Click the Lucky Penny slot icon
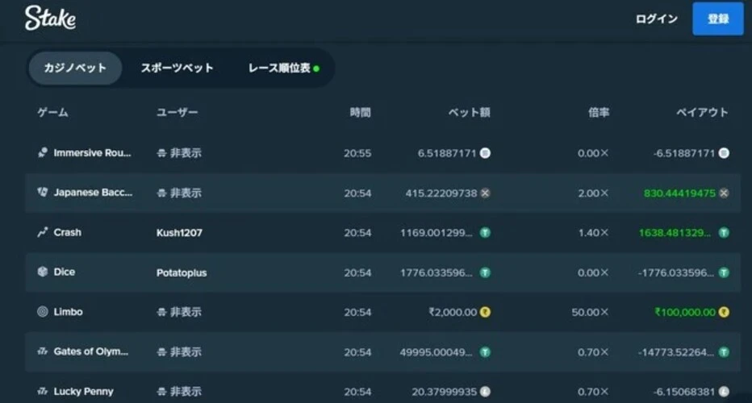Screen dimensions: 752x403 click(43, 391)
